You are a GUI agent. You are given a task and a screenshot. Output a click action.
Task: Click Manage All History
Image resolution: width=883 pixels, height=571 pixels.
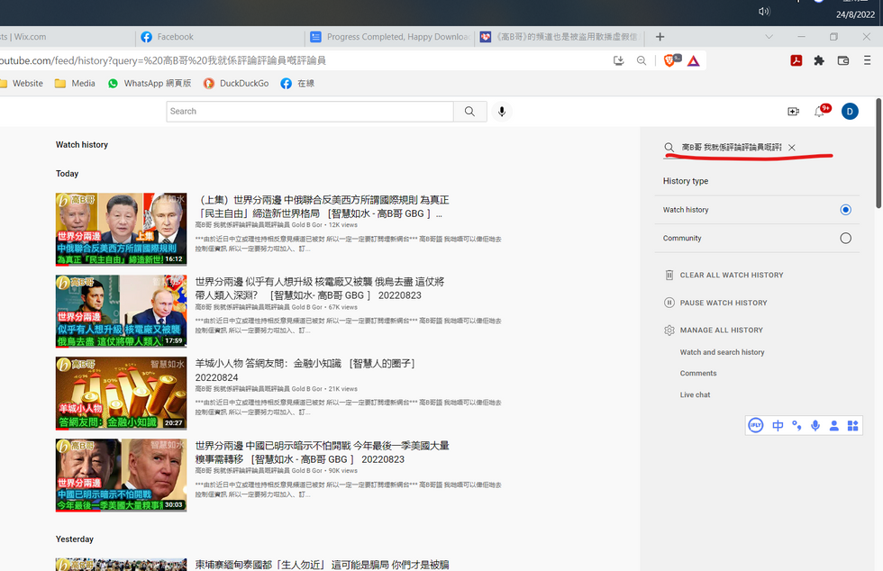722,330
